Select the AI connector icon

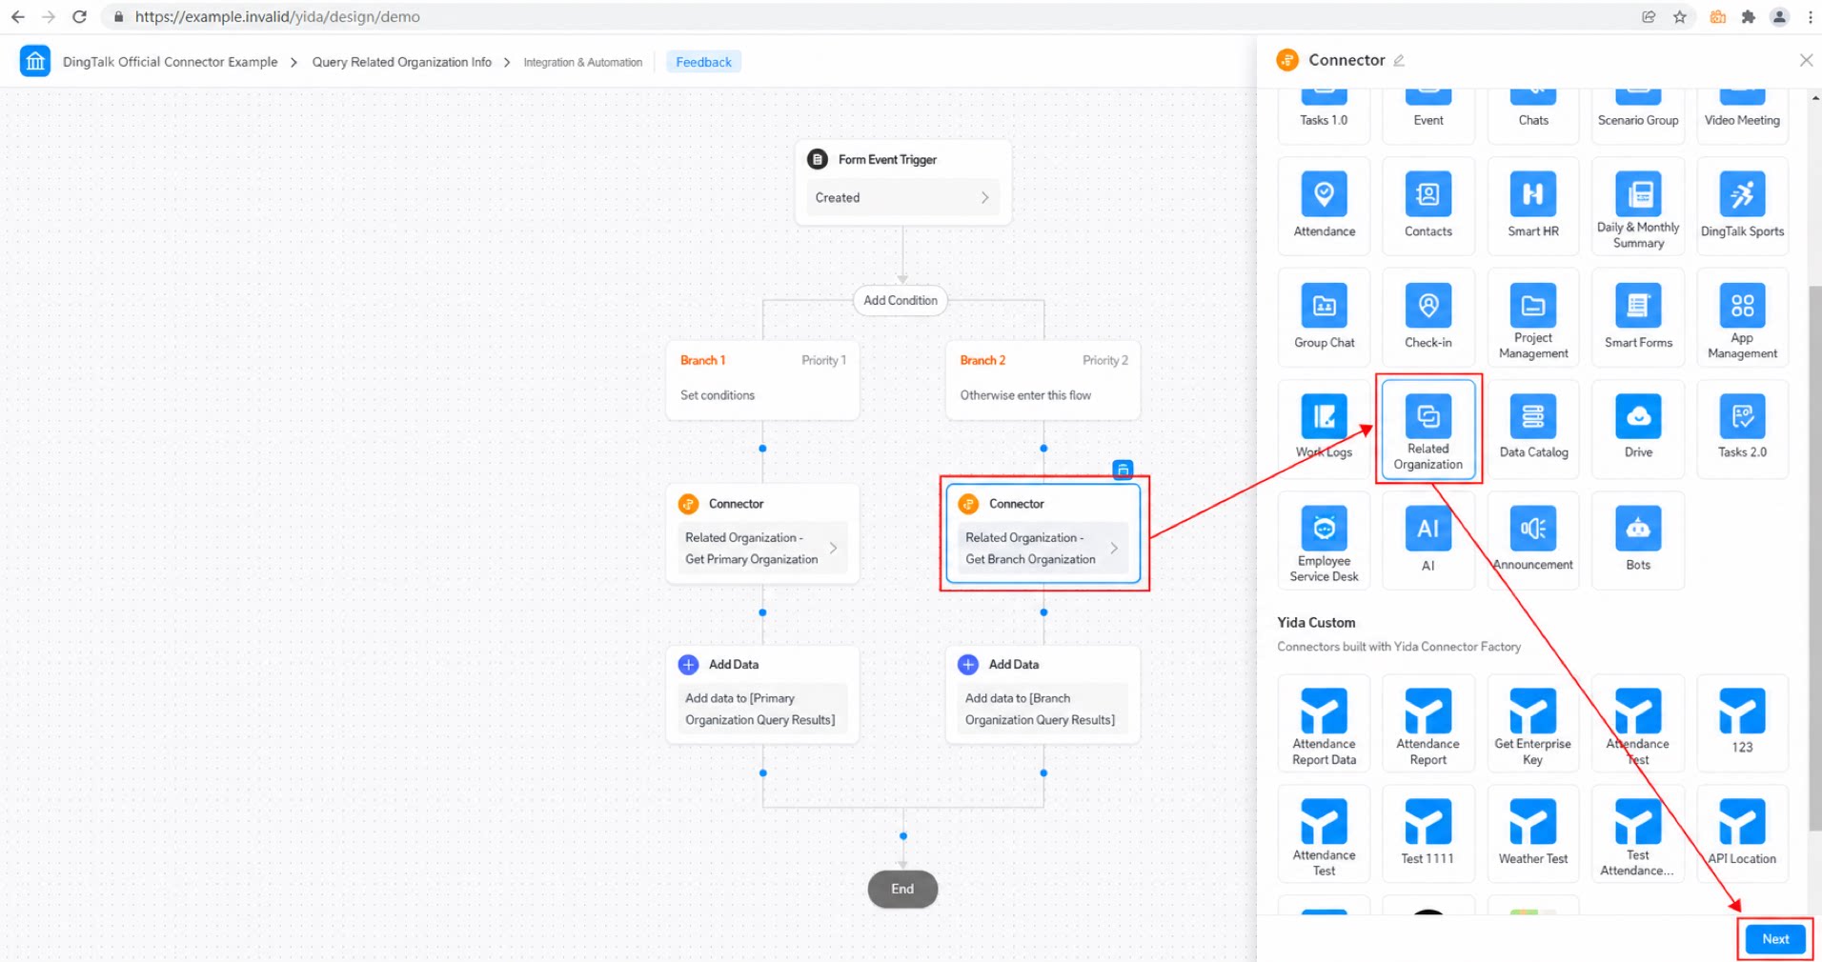pyautogui.click(x=1427, y=528)
